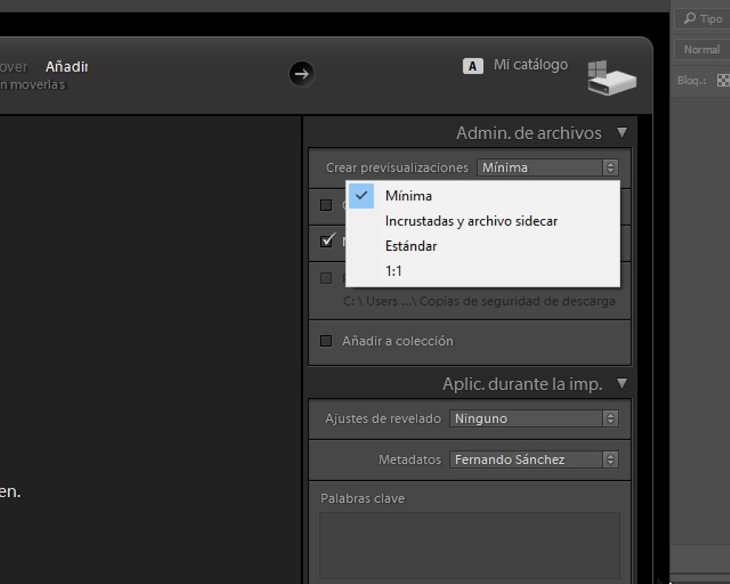Click the Mi catálogo destination label
Screen dimensions: 730x584
[x=530, y=64]
